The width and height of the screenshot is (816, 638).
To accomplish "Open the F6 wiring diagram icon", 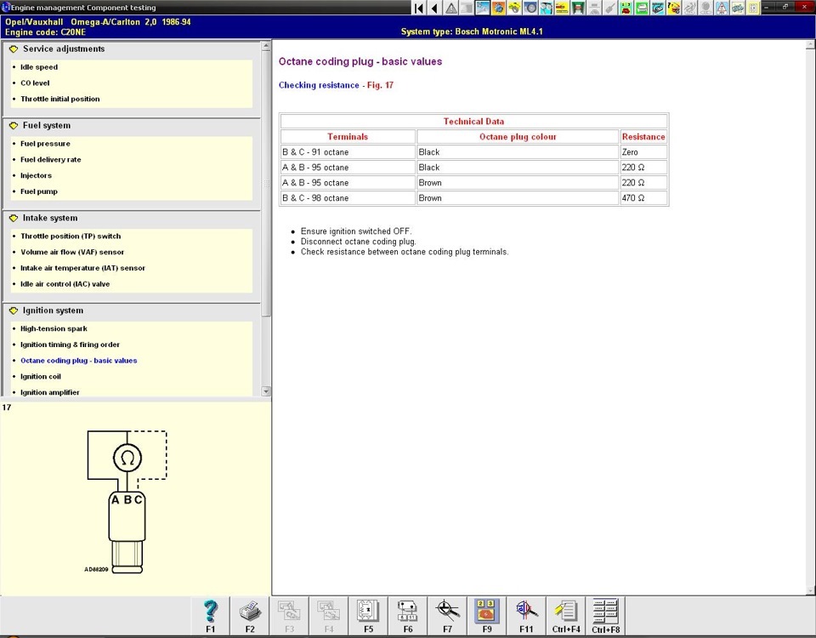I will [x=408, y=616].
